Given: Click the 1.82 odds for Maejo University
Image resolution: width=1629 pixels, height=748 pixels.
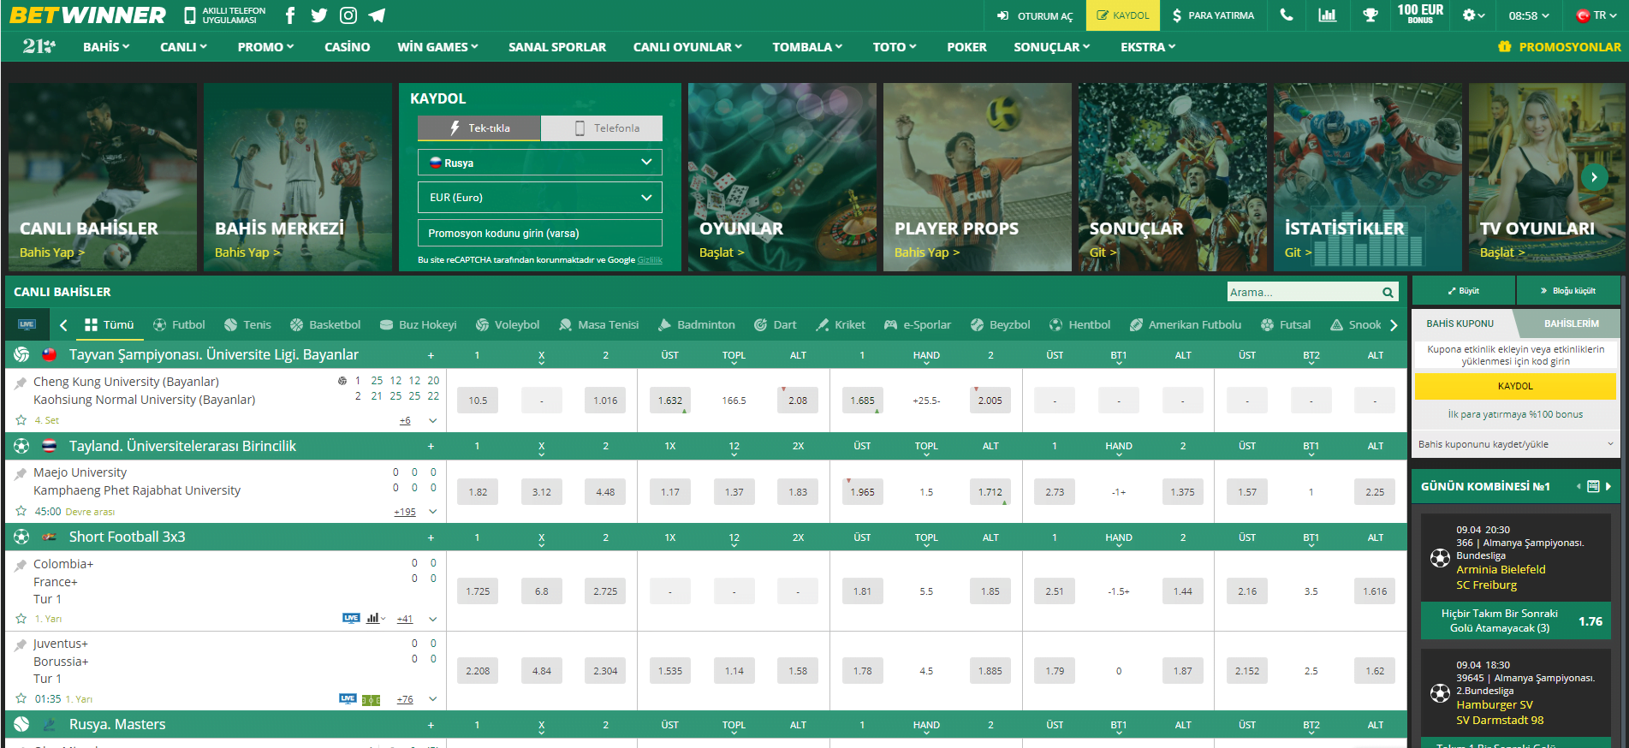Looking at the screenshot, I should pyautogui.click(x=478, y=492).
